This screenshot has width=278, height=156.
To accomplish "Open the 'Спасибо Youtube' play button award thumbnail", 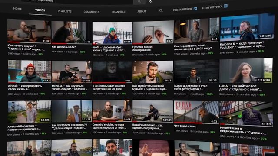I will 112,111.
